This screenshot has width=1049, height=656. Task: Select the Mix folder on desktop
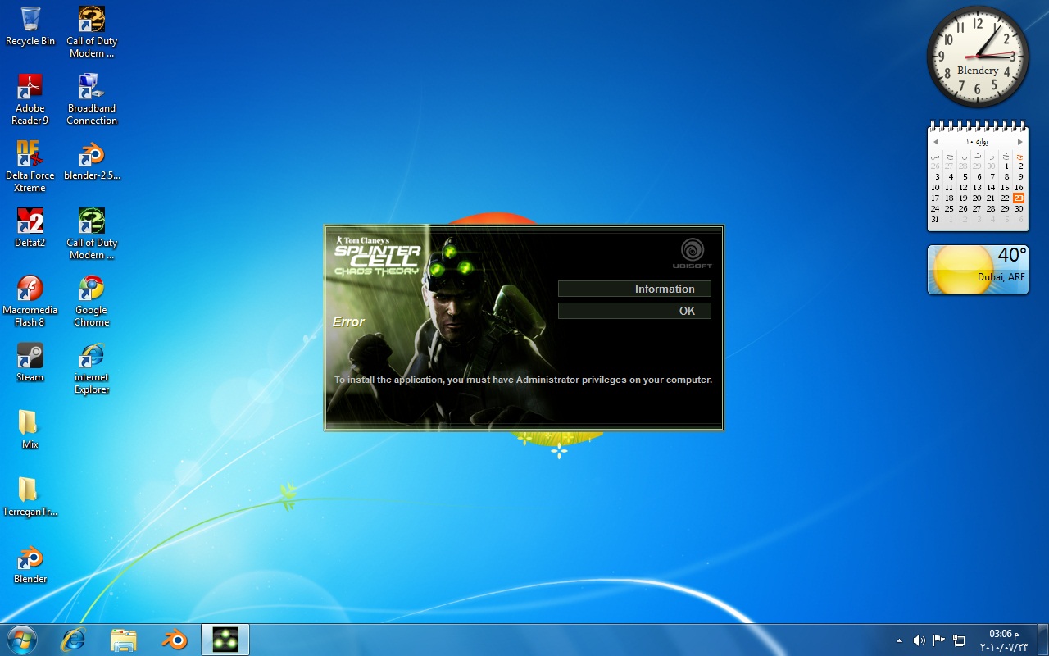tap(30, 430)
